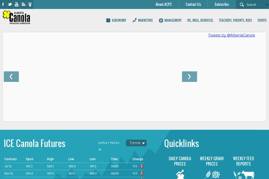Click the -5.0 change value
269x179 pixels.
pos(134,173)
